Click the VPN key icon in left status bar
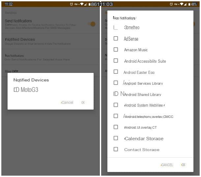 click(x=76, y=4)
